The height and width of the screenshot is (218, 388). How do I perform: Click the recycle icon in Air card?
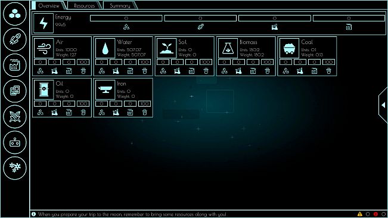(x=41, y=71)
